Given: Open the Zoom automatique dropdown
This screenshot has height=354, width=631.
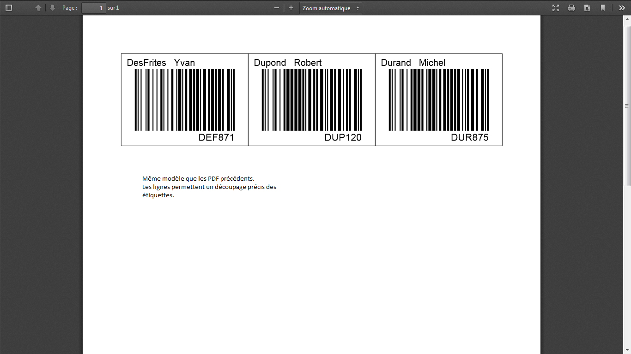Looking at the screenshot, I should tap(331, 8).
